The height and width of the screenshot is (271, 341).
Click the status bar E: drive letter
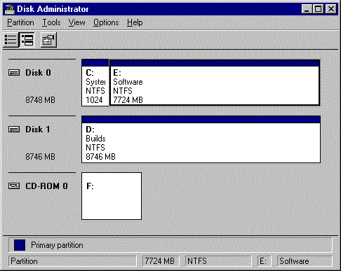265,261
